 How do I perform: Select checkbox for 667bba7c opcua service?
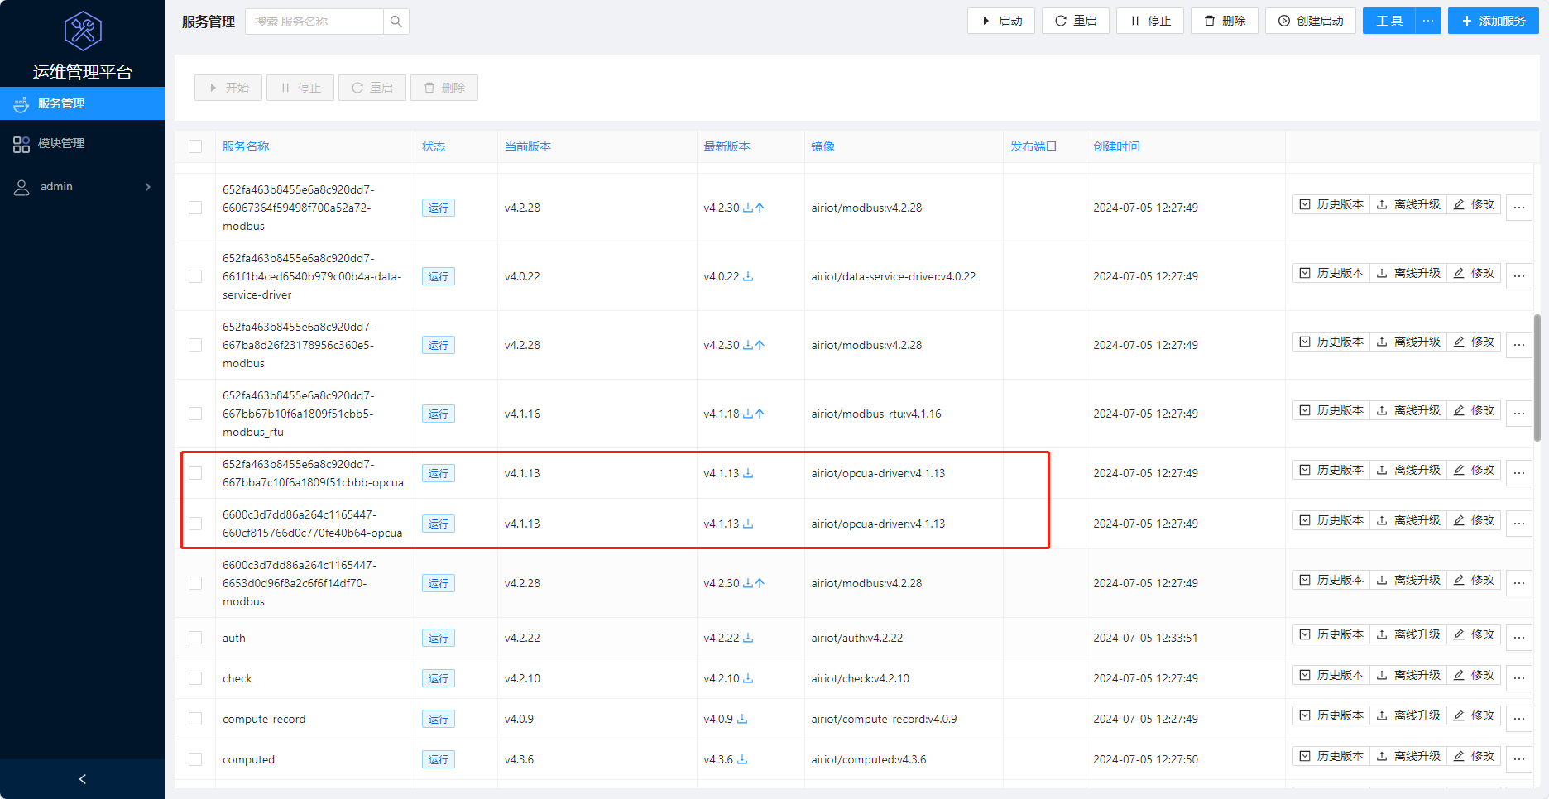(195, 473)
